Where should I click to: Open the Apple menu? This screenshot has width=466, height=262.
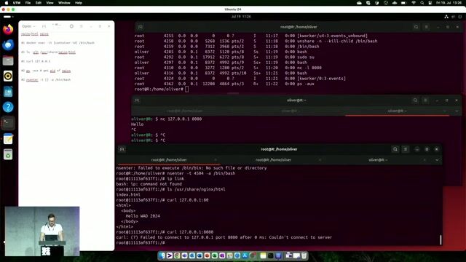coord(7,3)
